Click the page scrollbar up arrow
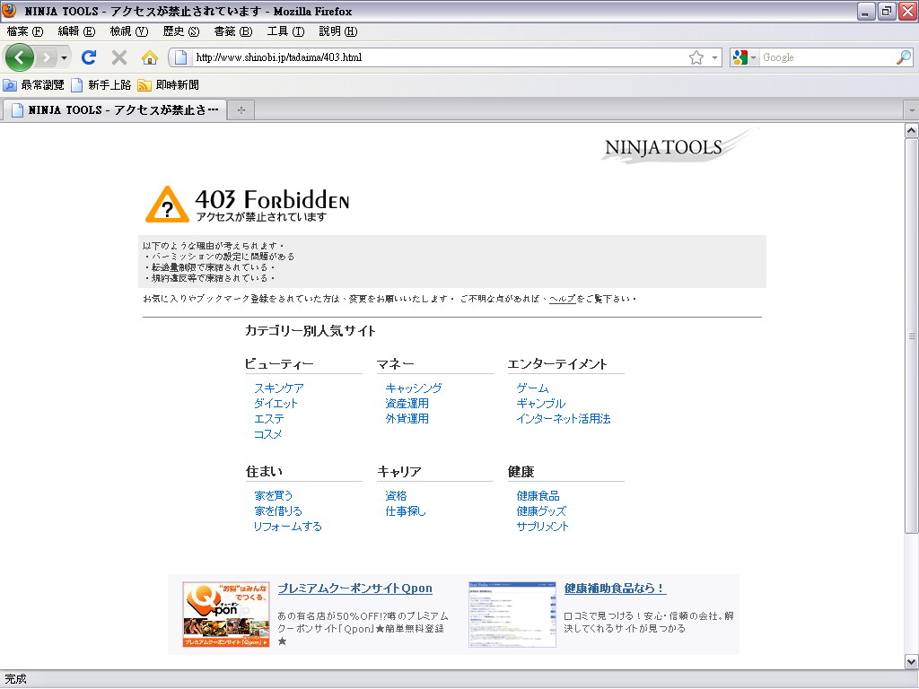The height and width of the screenshot is (689, 919). 912,130
